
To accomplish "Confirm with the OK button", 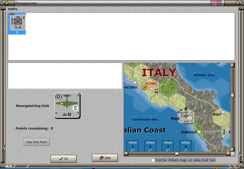I will [x=63, y=159].
